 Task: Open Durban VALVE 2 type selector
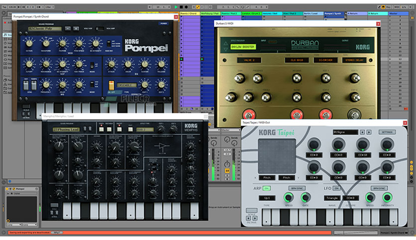tap(249, 60)
